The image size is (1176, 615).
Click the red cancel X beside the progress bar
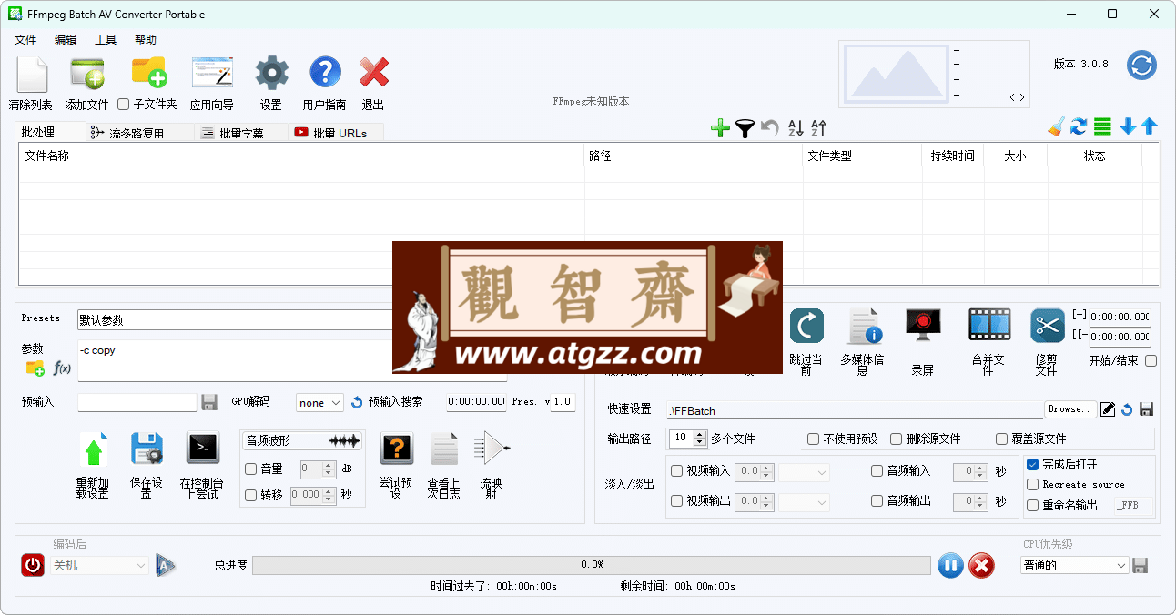[981, 565]
